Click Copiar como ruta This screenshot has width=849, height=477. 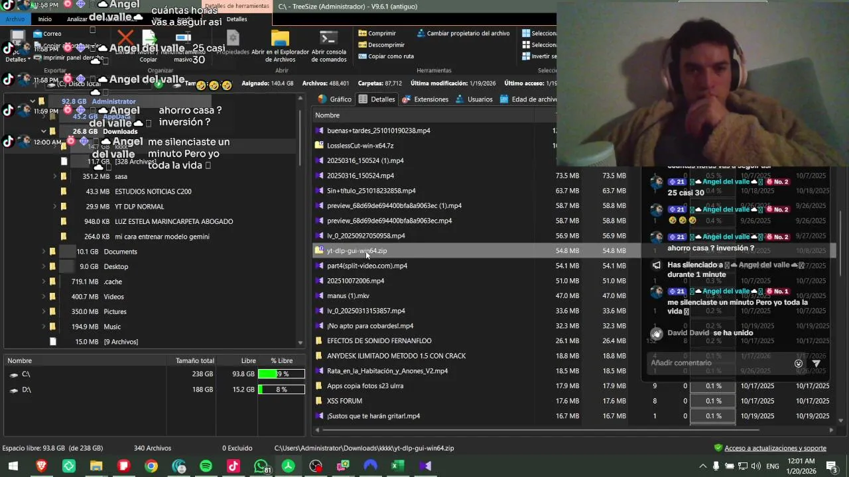point(385,56)
